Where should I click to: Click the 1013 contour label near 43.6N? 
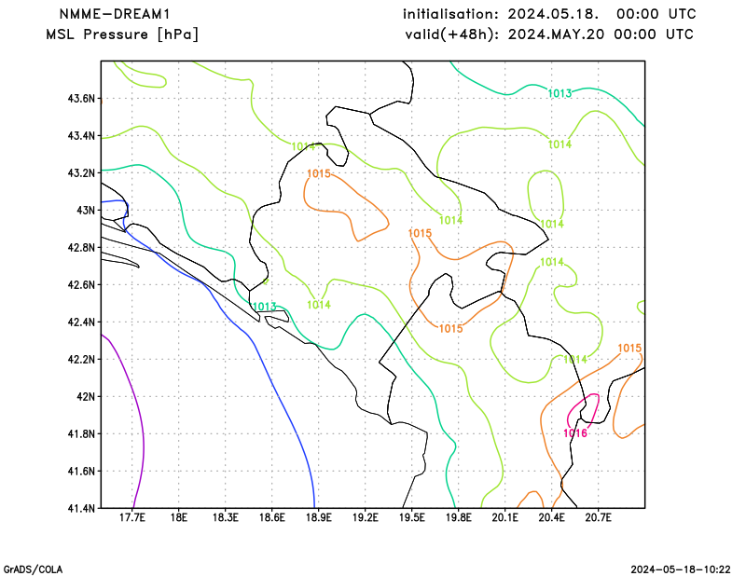tap(559, 94)
